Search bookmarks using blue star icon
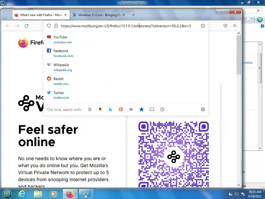265x199 pixels. tap(142, 110)
